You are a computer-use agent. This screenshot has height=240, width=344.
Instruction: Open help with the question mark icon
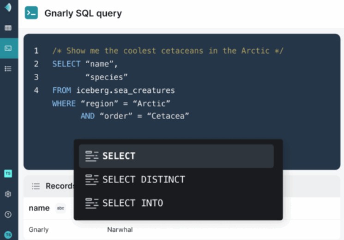click(x=8, y=215)
